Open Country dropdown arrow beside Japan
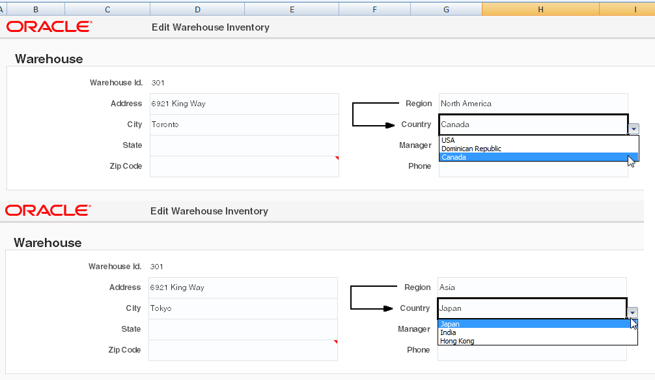 632,312
